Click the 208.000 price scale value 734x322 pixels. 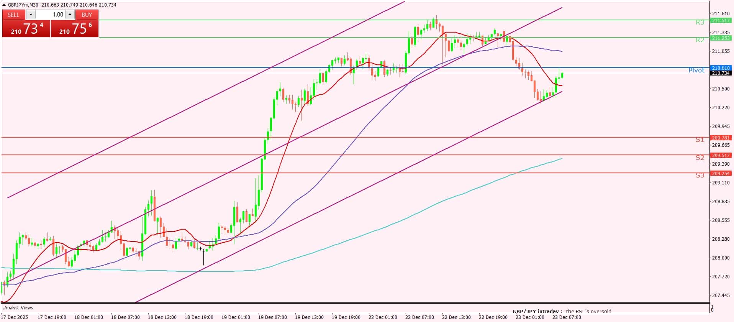(721, 258)
